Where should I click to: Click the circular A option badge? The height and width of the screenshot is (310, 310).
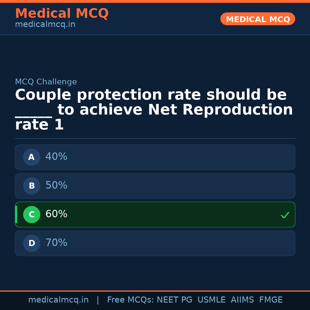(32, 157)
